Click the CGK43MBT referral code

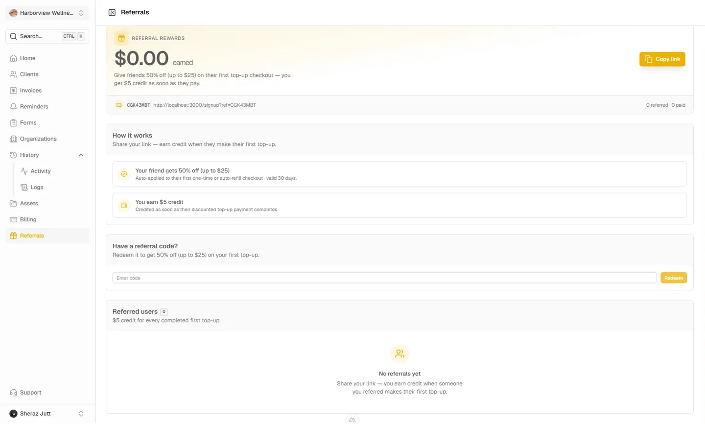(139, 105)
